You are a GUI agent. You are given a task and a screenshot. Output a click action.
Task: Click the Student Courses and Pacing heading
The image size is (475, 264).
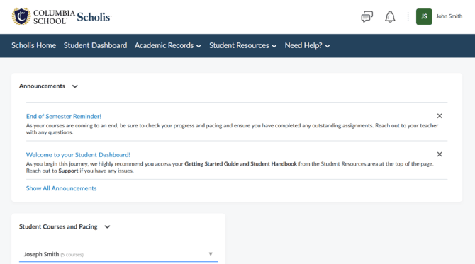click(58, 226)
